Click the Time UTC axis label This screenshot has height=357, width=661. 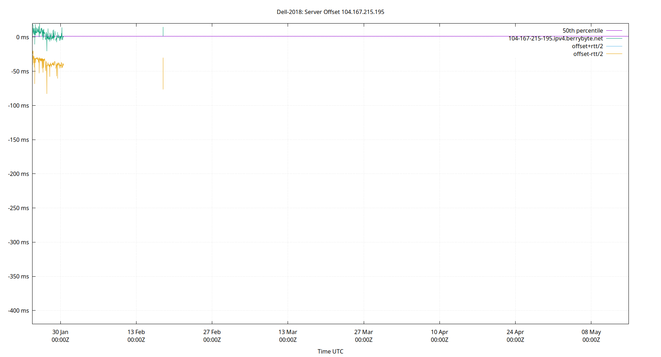click(x=330, y=351)
